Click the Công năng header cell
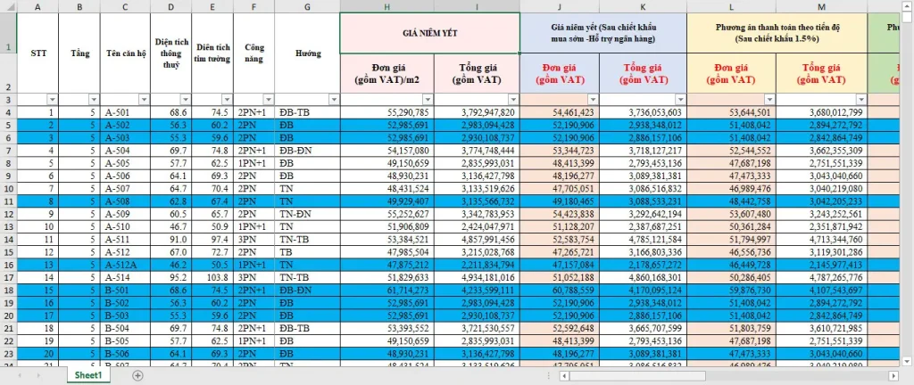Image resolution: width=914 pixels, height=385 pixels. (253, 53)
